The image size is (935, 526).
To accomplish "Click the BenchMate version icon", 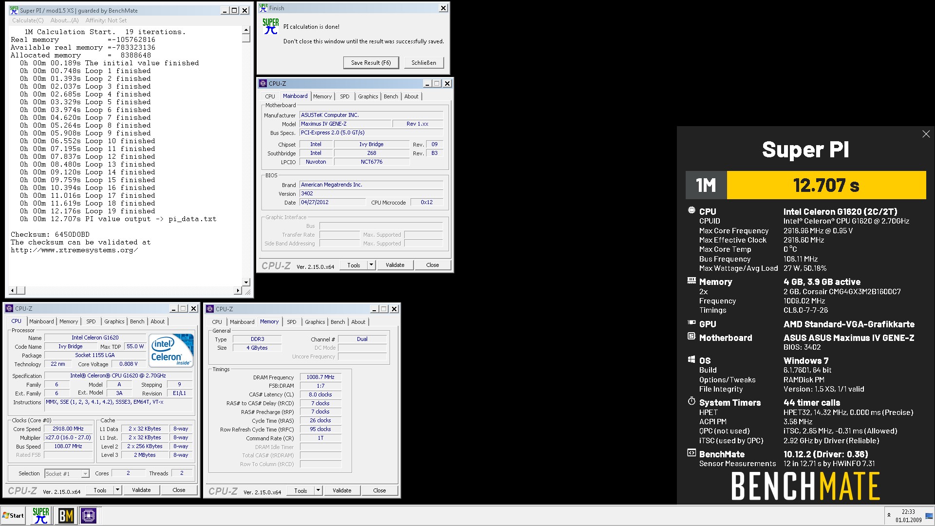I will pyautogui.click(x=692, y=452).
